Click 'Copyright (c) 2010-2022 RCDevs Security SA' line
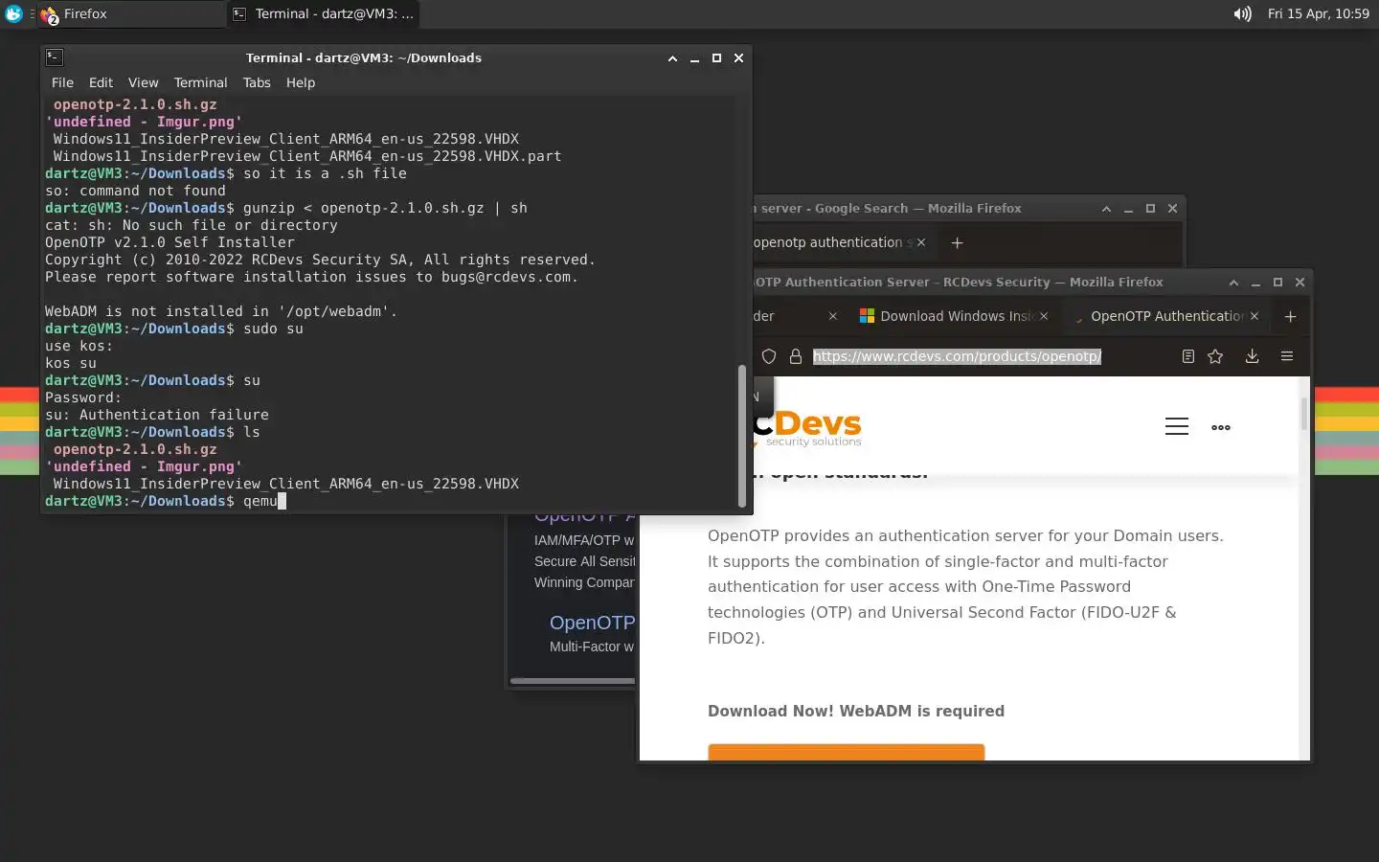 320,260
